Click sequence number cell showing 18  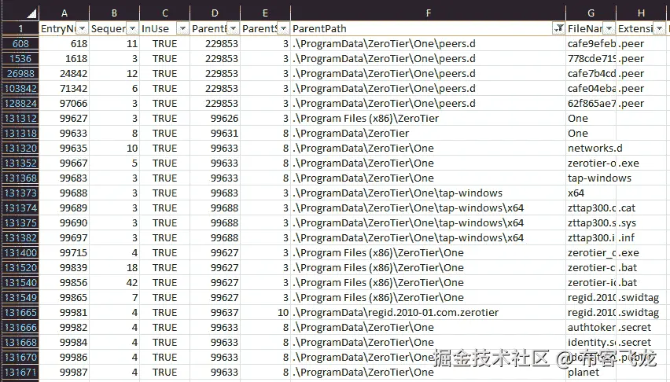[x=114, y=267]
